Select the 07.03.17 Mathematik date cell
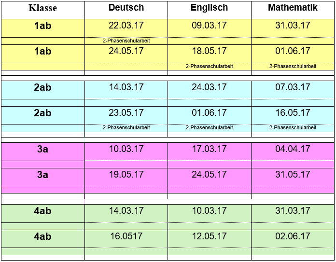Screen dimensions: 336x262 coord(293,90)
